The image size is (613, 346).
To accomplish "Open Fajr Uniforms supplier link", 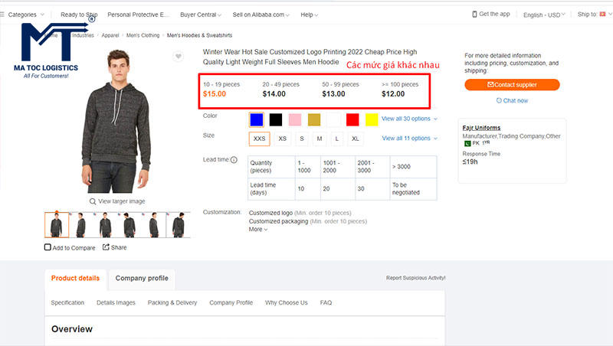I will (x=481, y=128).
